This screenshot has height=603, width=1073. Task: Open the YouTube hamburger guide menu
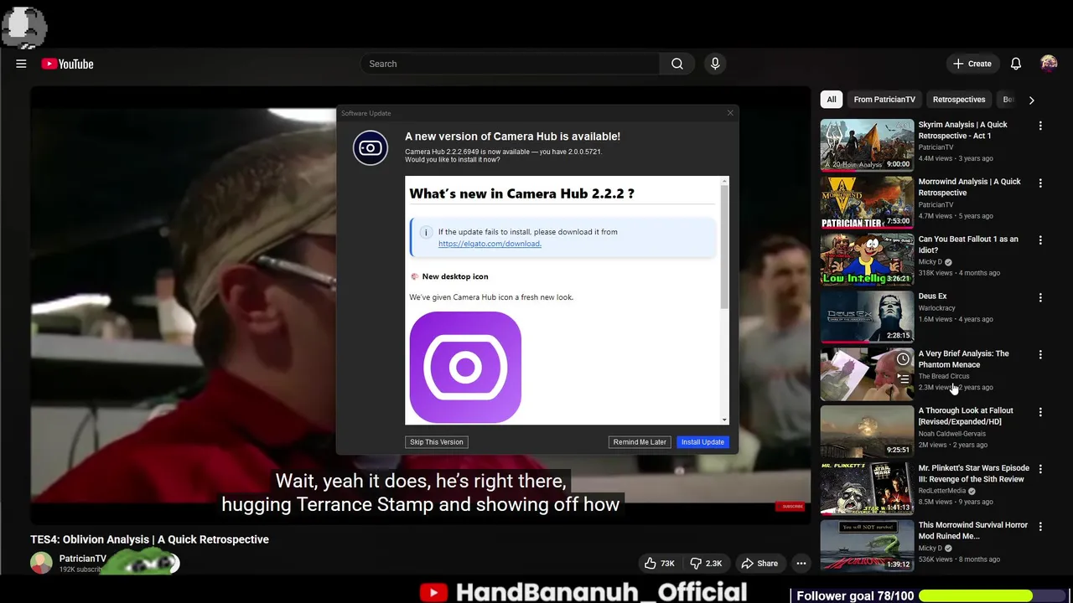[21, 64]
